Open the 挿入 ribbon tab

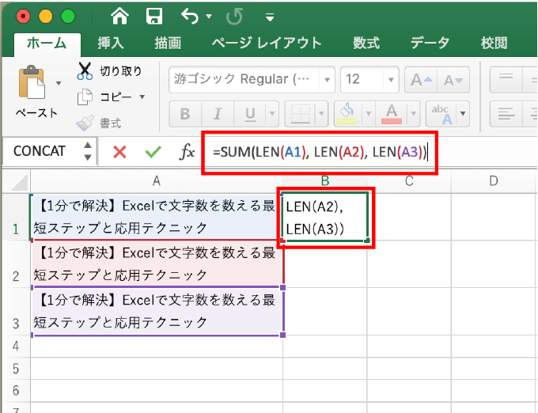click(x=111, y=44)
